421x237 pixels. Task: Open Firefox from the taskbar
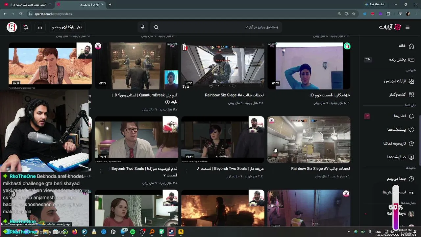click(x=75, y=232)
